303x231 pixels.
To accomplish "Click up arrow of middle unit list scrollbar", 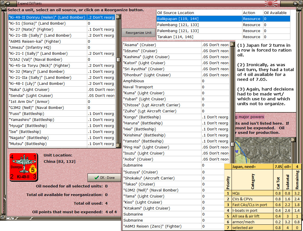I will (x=232, y=44).
